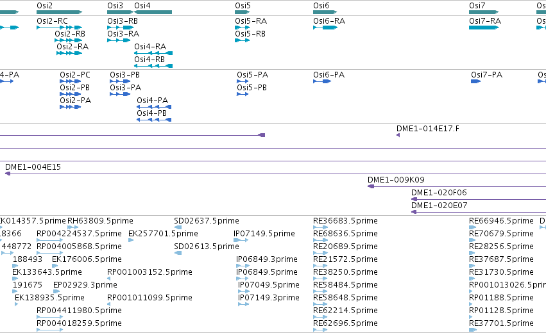Image resolution: width=546 pixels, height=333 pixels.
Task: Select the Osi7-PA protein label
Action: coord(486,75)
